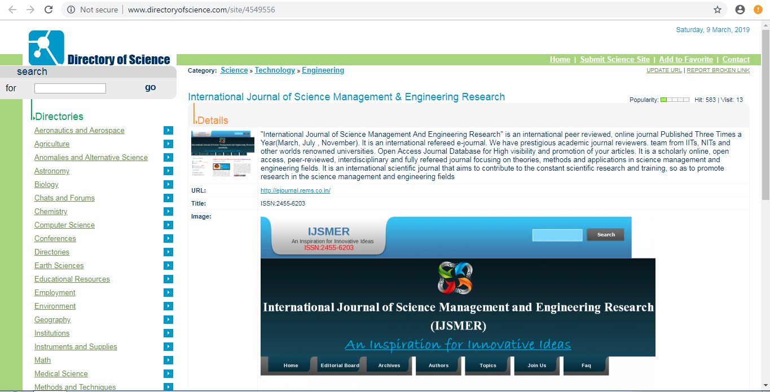Expand the arrow beside Computer Science
The width and height of the screenshot is (770, 392).
[168, 225]
